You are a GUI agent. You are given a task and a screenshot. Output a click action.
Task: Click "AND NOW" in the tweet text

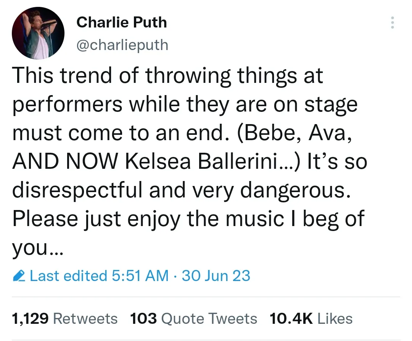click(x=66, y=162)
